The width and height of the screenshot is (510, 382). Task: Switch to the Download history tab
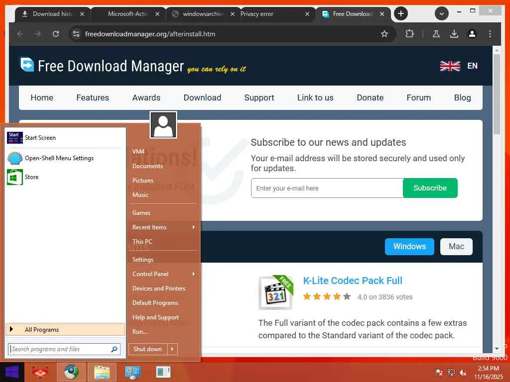(52, 14)
